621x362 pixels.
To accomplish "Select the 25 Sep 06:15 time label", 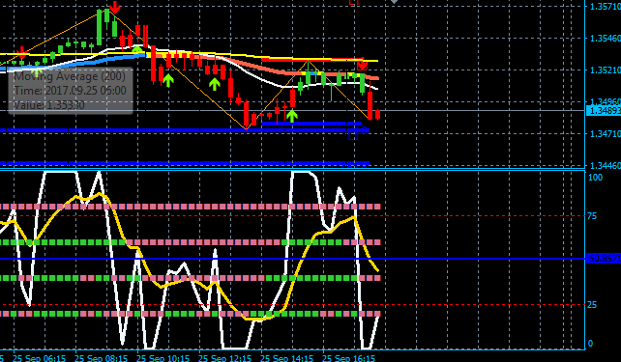I will pyautogui.click(x=40, y=358).
